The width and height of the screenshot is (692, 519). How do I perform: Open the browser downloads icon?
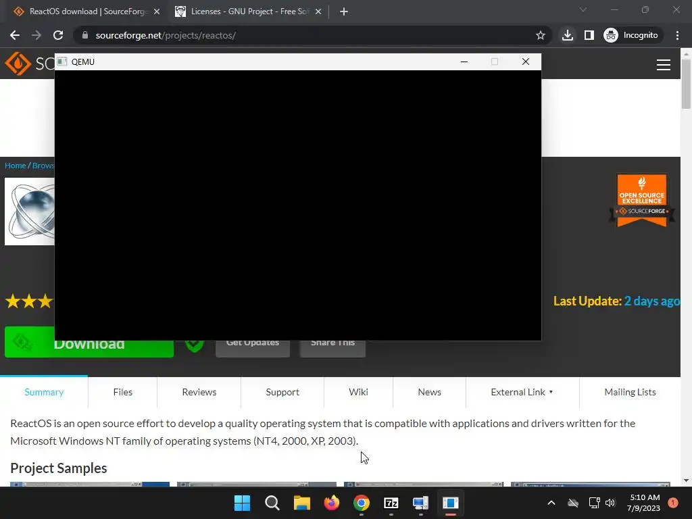[568, 35]
